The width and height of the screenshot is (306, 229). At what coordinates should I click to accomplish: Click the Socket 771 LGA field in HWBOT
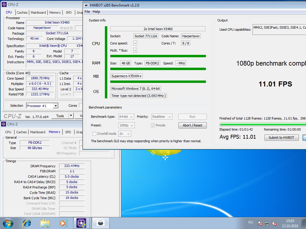point(146,36)
